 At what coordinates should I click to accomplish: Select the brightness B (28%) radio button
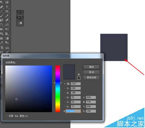(x=65, y=93)
